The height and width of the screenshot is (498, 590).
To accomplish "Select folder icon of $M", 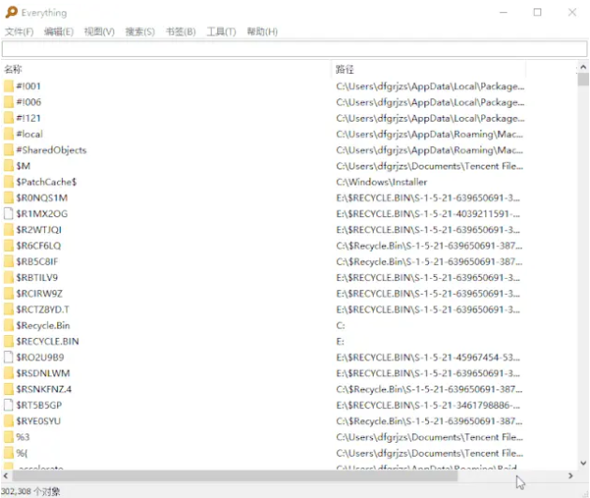I will (8, 166).
